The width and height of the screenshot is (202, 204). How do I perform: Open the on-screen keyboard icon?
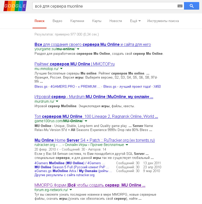click(180, 6)
